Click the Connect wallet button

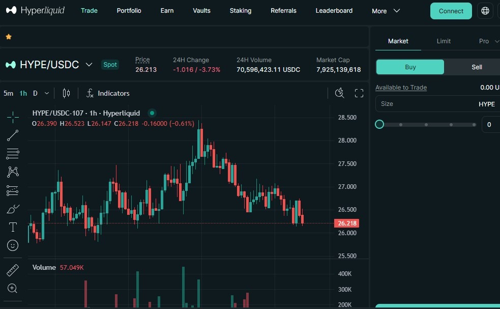point(451,11)
